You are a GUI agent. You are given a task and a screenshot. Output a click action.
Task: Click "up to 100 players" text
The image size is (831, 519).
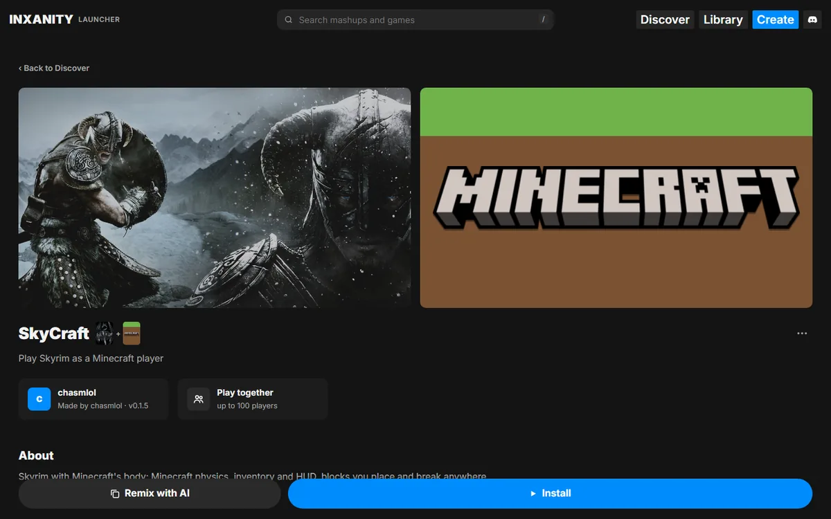pos(247,406)
